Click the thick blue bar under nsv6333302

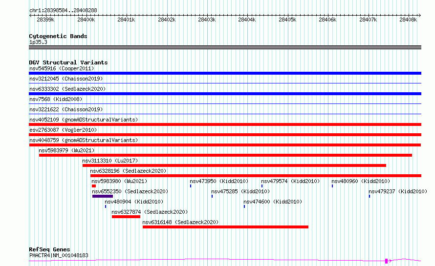[x=225, y=94]
